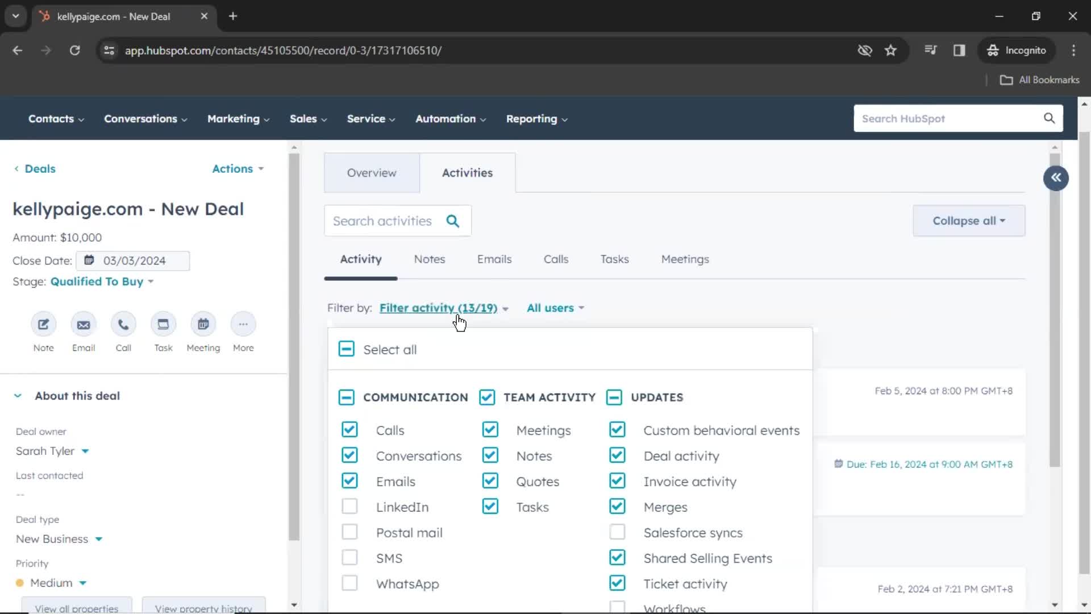
Task: Uncheck the Conversations checkbox
Action: (x=349, y=455)
